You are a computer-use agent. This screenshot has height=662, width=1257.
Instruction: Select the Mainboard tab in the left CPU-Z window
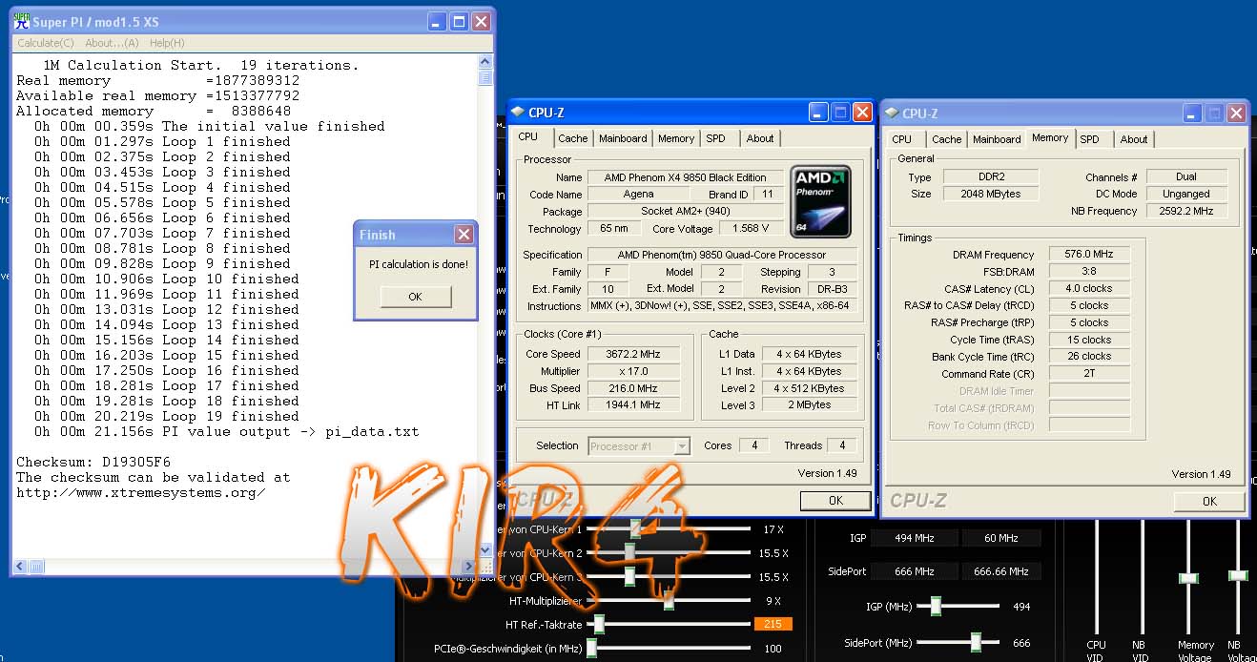click(623, 138)
